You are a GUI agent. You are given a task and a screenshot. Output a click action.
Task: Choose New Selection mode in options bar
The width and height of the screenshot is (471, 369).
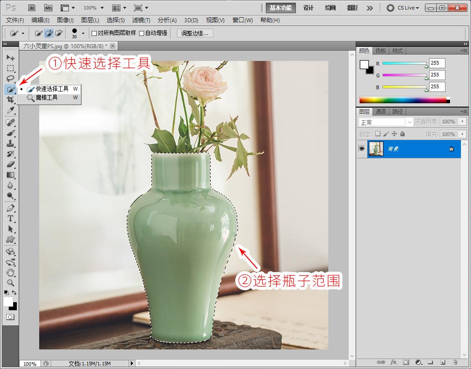coord(38,33)
